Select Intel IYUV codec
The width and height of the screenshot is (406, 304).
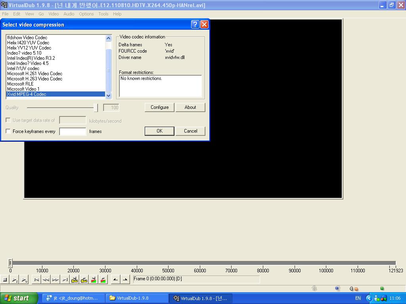pos(56,68)
